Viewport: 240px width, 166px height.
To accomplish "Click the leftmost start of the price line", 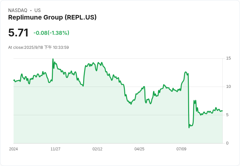I will [x=14, y=80].
